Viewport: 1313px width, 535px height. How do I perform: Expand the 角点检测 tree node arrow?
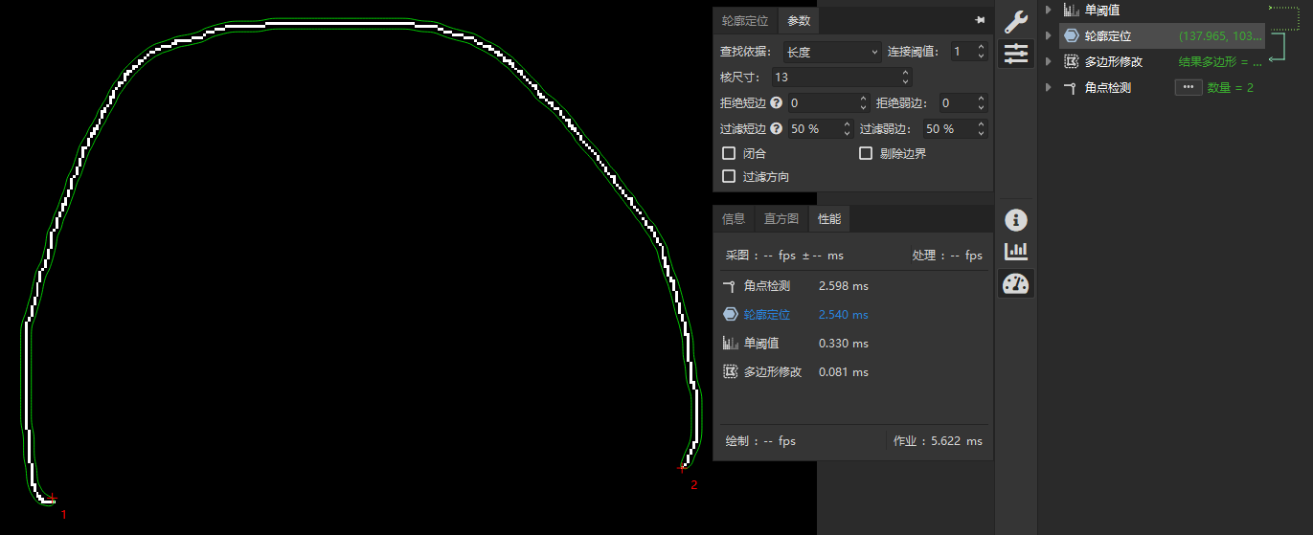(x=1049, y=87)
